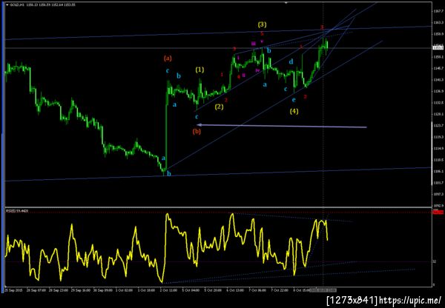Screen dimensions: 445x308
Task: Select the orange (a) wave label
Action: point(168,58)
